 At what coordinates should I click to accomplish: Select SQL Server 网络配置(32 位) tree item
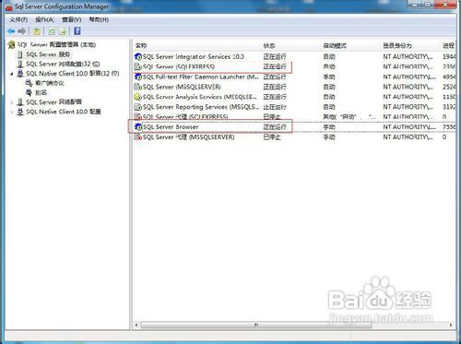(63, 64)
